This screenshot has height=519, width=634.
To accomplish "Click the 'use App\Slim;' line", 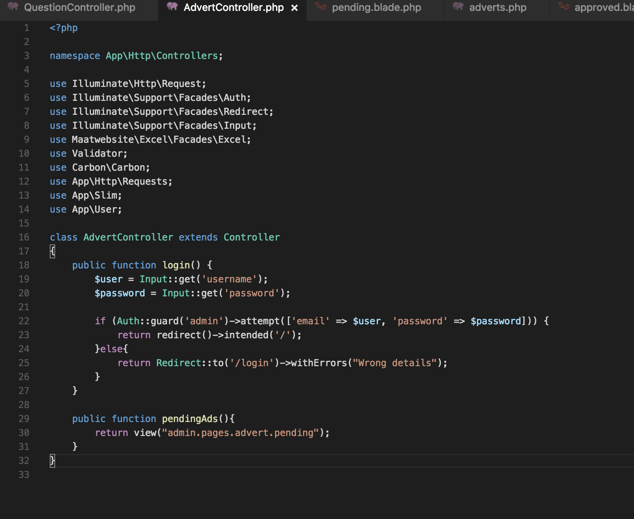I will click(x=86, y=195).
